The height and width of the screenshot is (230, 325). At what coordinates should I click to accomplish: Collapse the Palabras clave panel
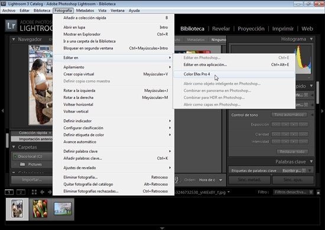tap(311, 162)
